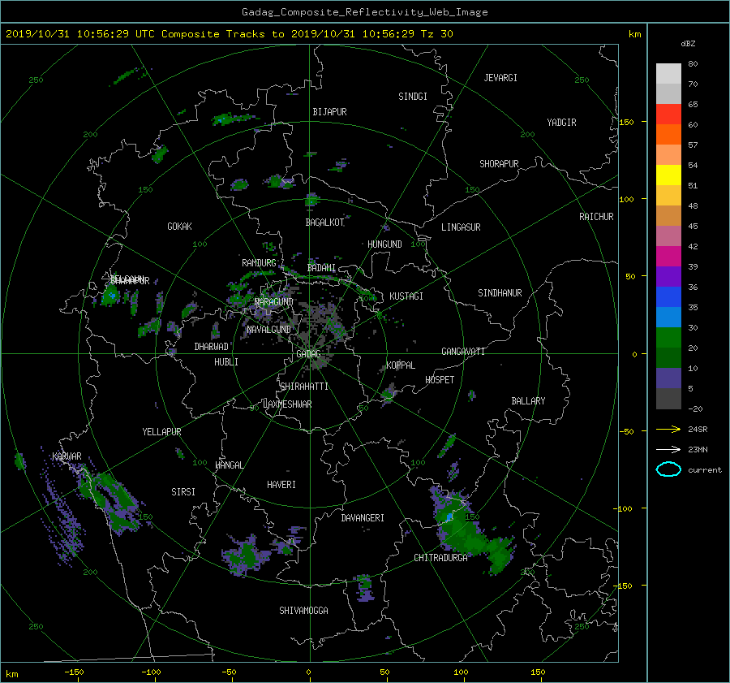
Task: Click the LINGASUR city label
Action: coord(461,227)
